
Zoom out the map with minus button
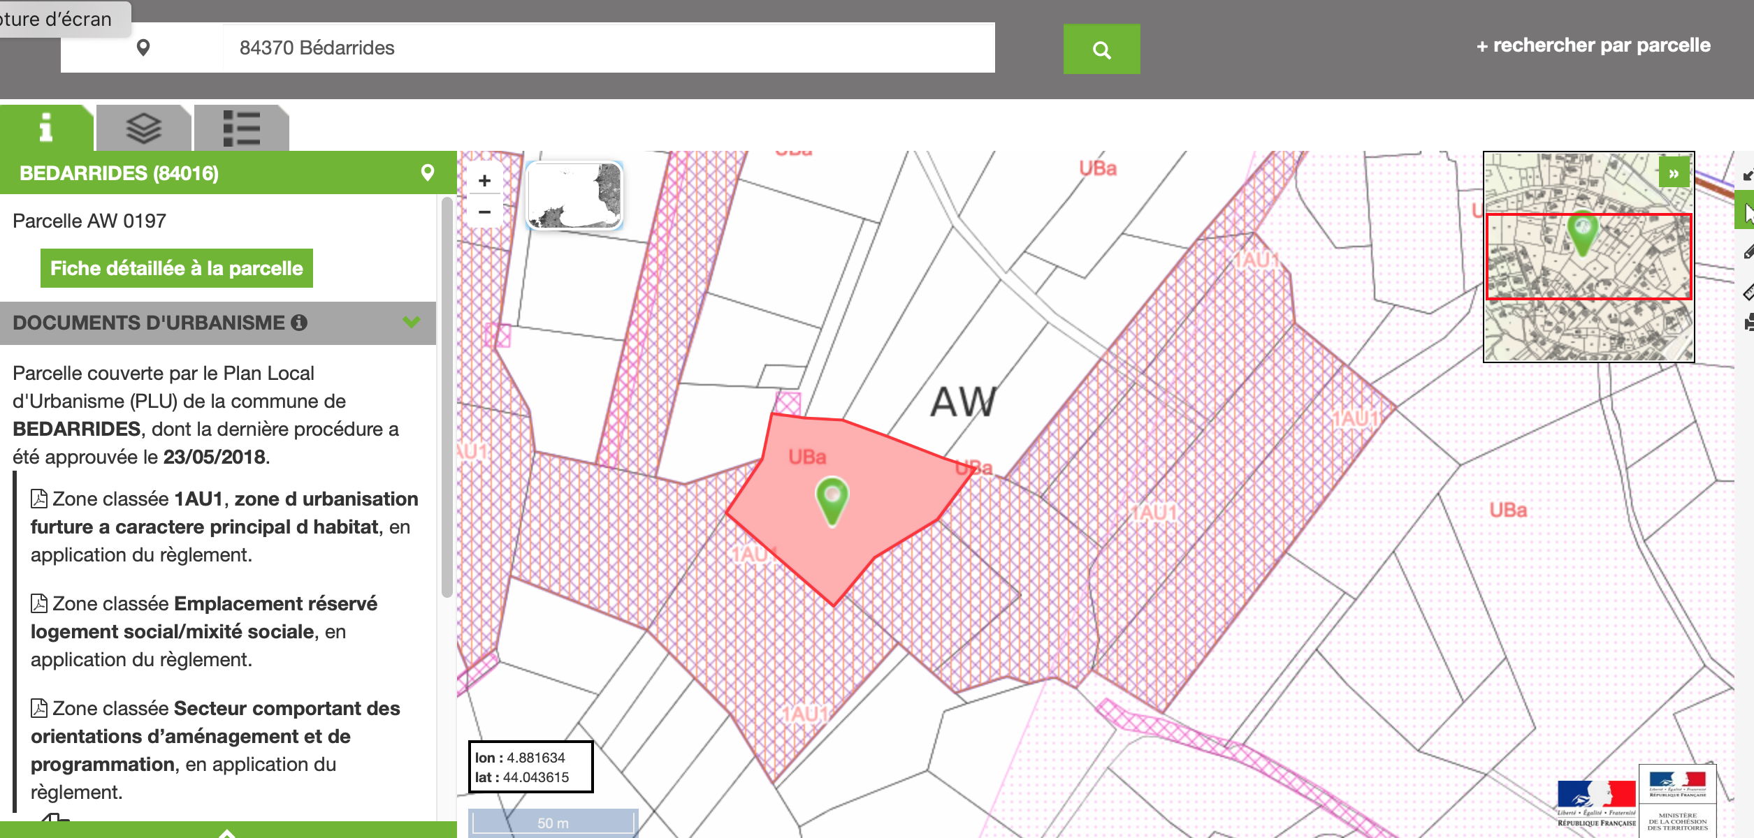point(484,212)
